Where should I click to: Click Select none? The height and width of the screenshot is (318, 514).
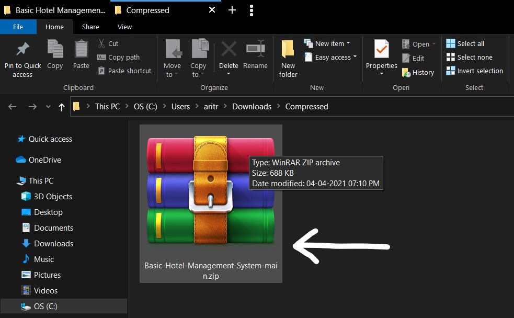click(470, 58)
